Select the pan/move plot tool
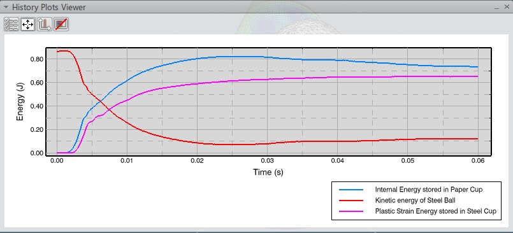Viewport: 513px width, 233px height. point(28,24)
